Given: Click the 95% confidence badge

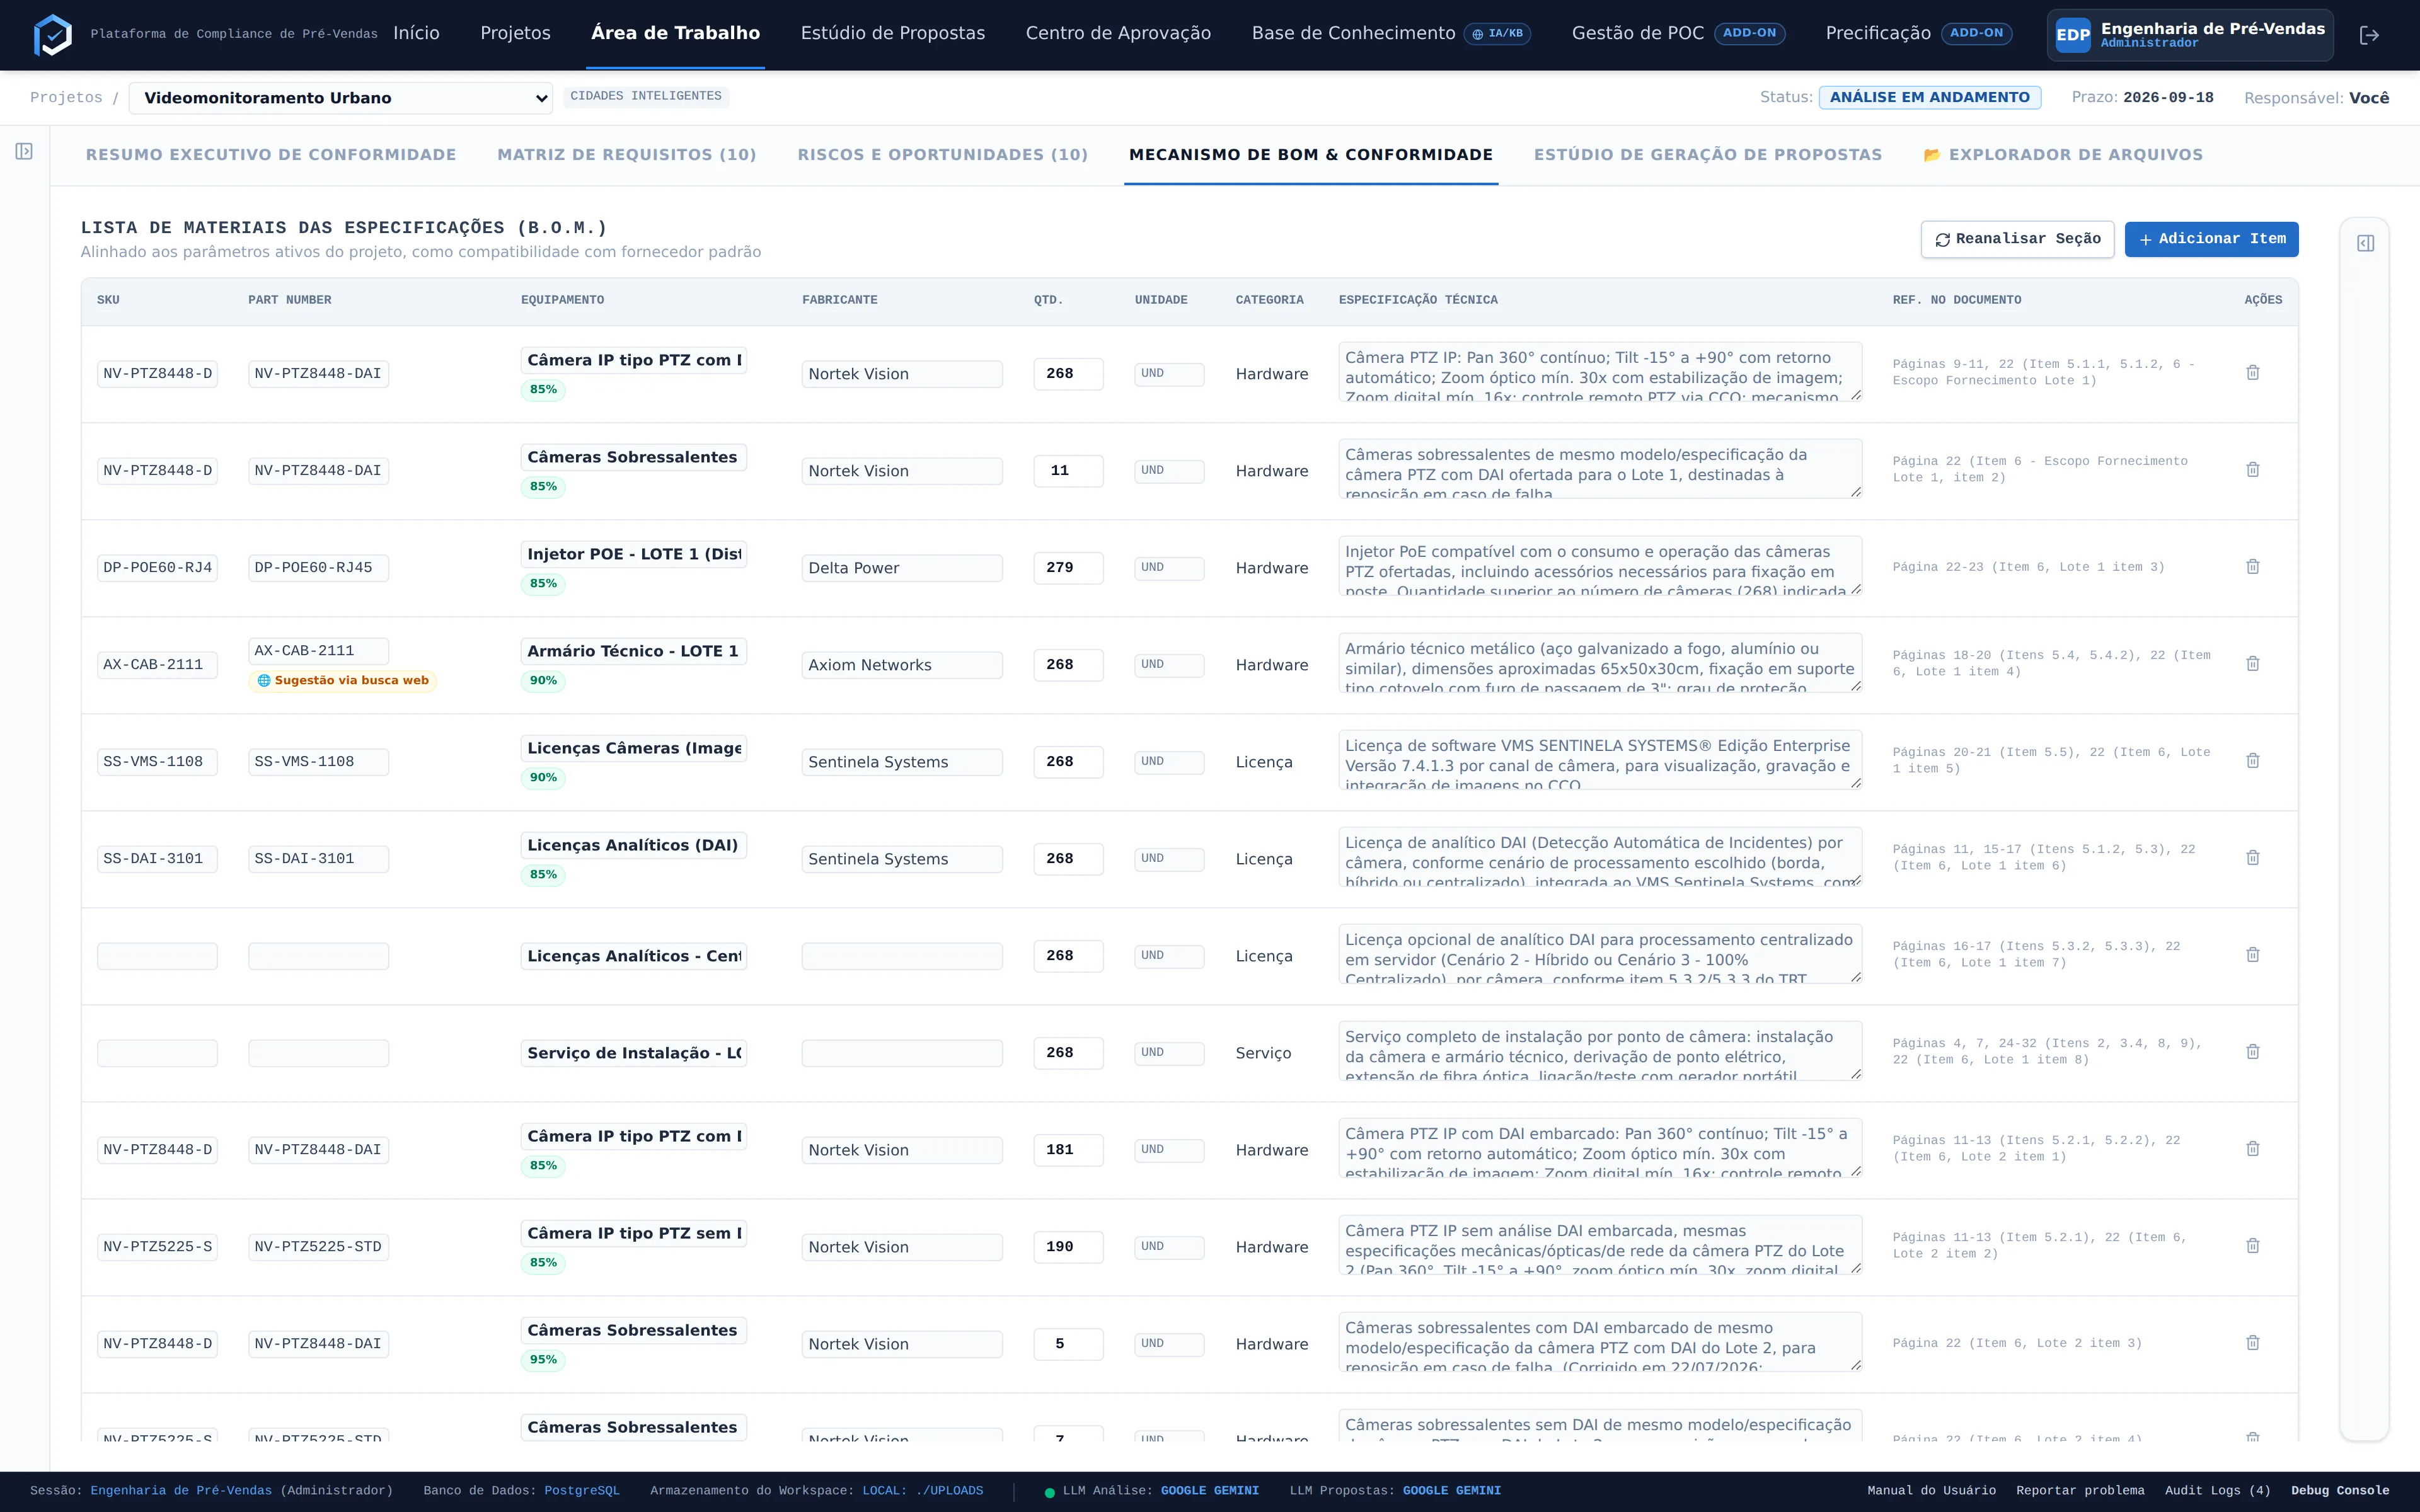Looking at the screenshot, I should pos(543,1360).
